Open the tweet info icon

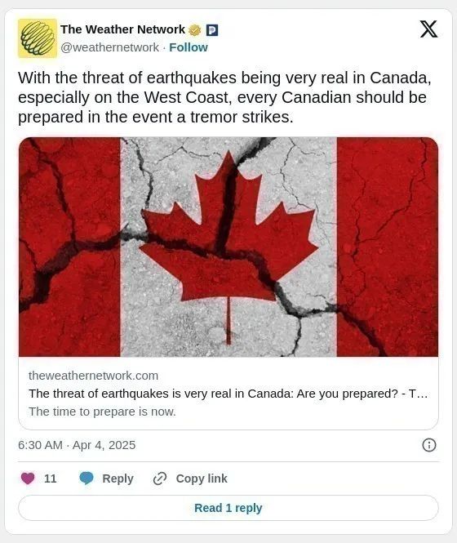click(x=429, y=445)
